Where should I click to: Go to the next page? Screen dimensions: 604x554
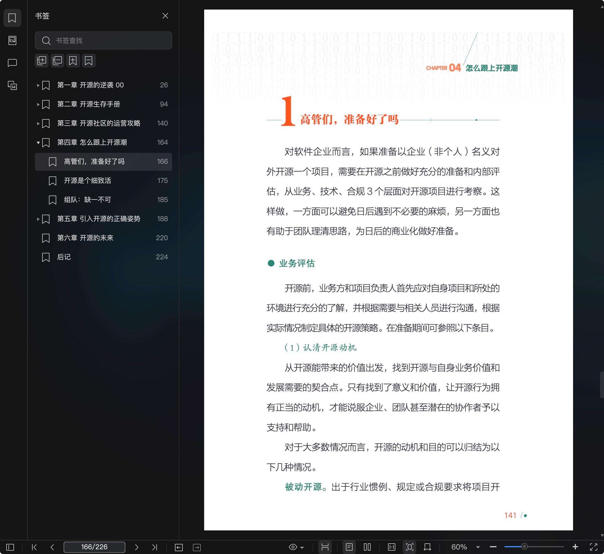click(137, 547)
